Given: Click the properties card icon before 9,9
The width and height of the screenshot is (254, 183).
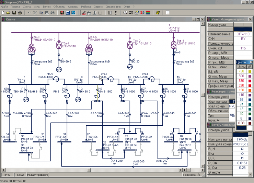Looking at the screenshot, I should [137, 13].
